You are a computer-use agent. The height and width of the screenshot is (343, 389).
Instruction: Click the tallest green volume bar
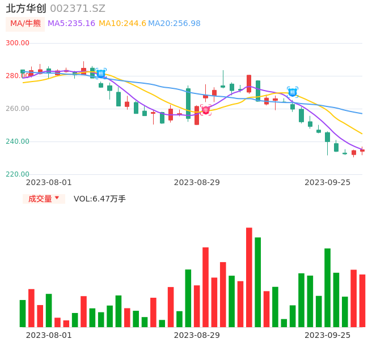pyautogui.click(x=258, y=282)
